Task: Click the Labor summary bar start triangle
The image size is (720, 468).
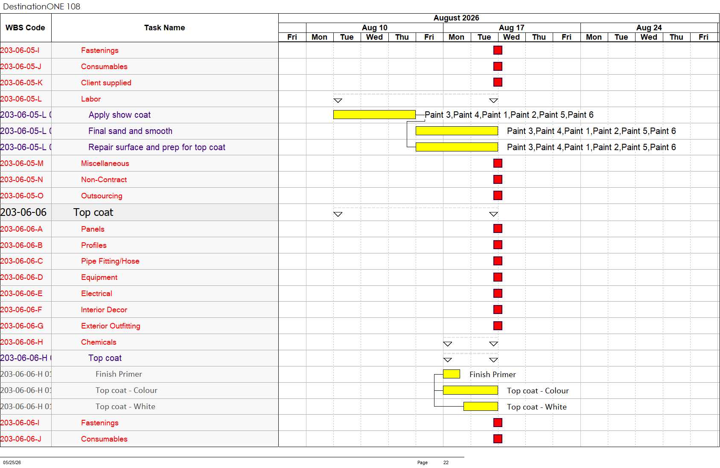Action: click(338, 101)
